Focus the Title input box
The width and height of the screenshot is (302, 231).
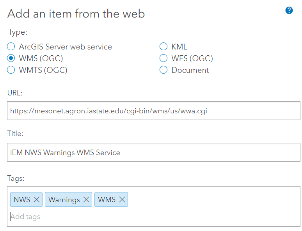pos(153,152)
